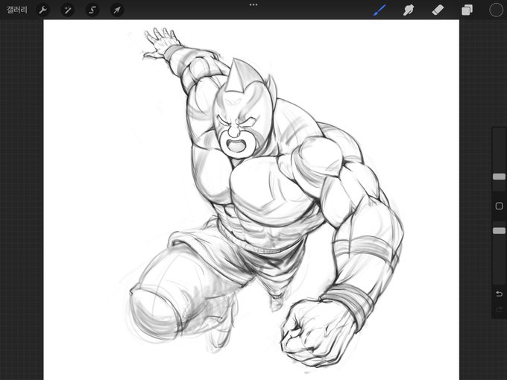This screenshot has width=507, height=380.
Task: Select the Eraser tool
Action: [x=438, y=10]
